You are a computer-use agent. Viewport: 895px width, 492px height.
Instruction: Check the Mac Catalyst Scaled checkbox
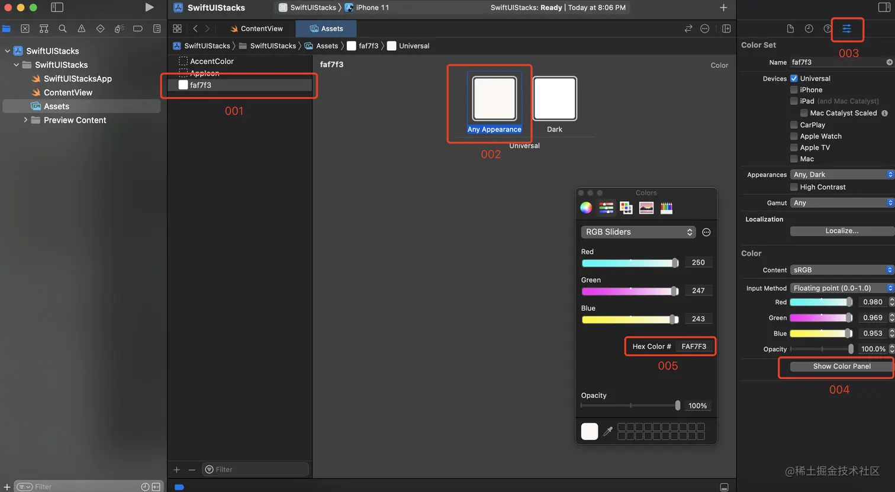pyautogui.click(x=804, y=113)
